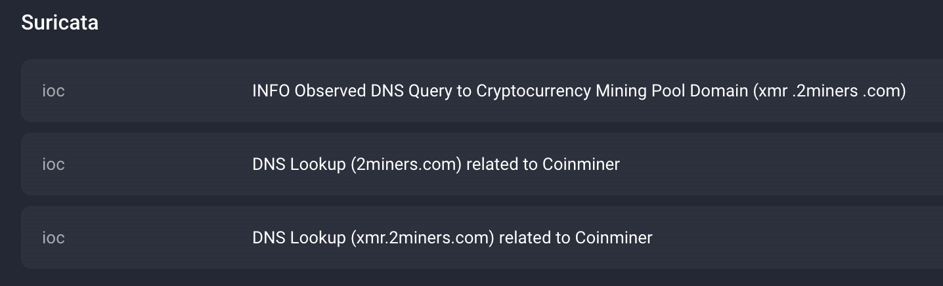Click 'related to' in the third alert row
Viewport: 943px width, 286px height.
point(535,237)
